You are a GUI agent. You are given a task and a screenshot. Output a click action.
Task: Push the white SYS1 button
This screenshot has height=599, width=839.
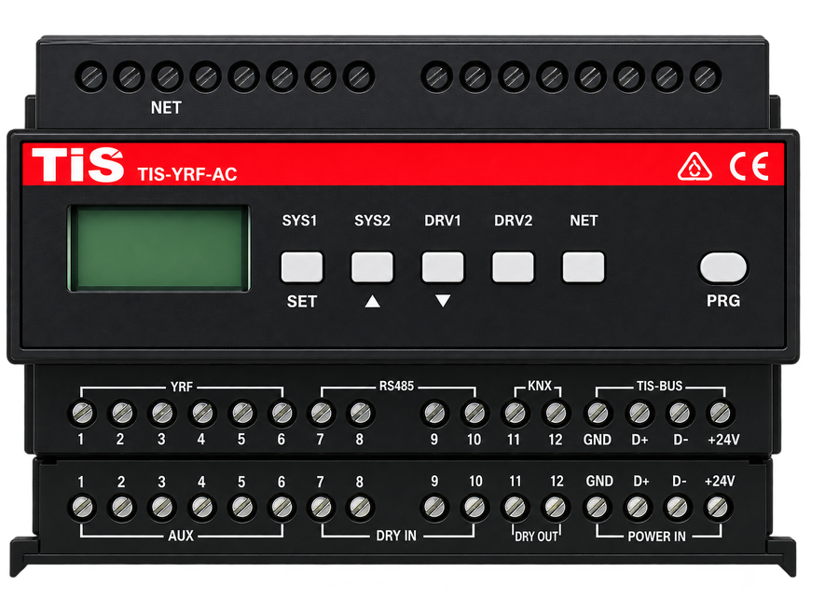coord(302,266)
